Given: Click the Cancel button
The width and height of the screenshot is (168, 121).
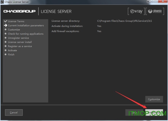Looking at the screenshot, I should [x=14, y=113].
